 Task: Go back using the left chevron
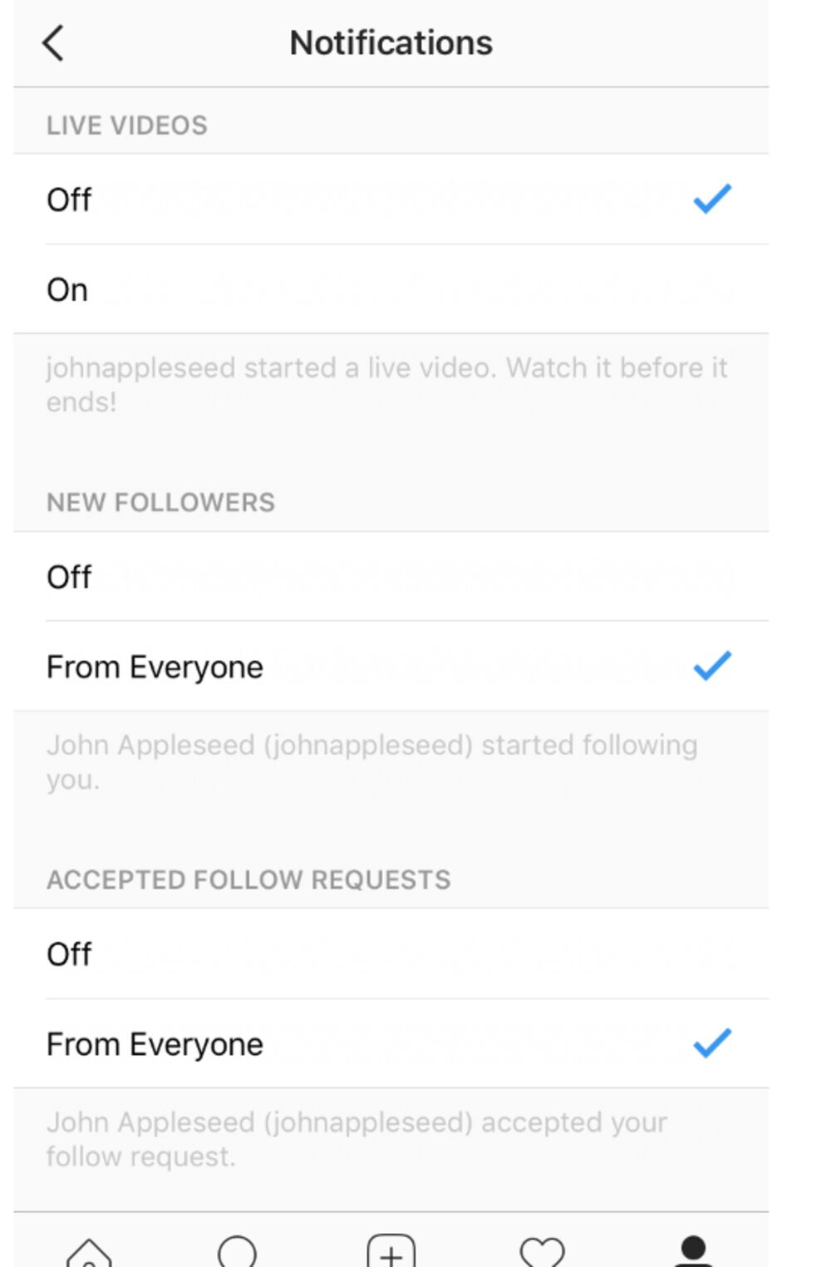(53, 43)
